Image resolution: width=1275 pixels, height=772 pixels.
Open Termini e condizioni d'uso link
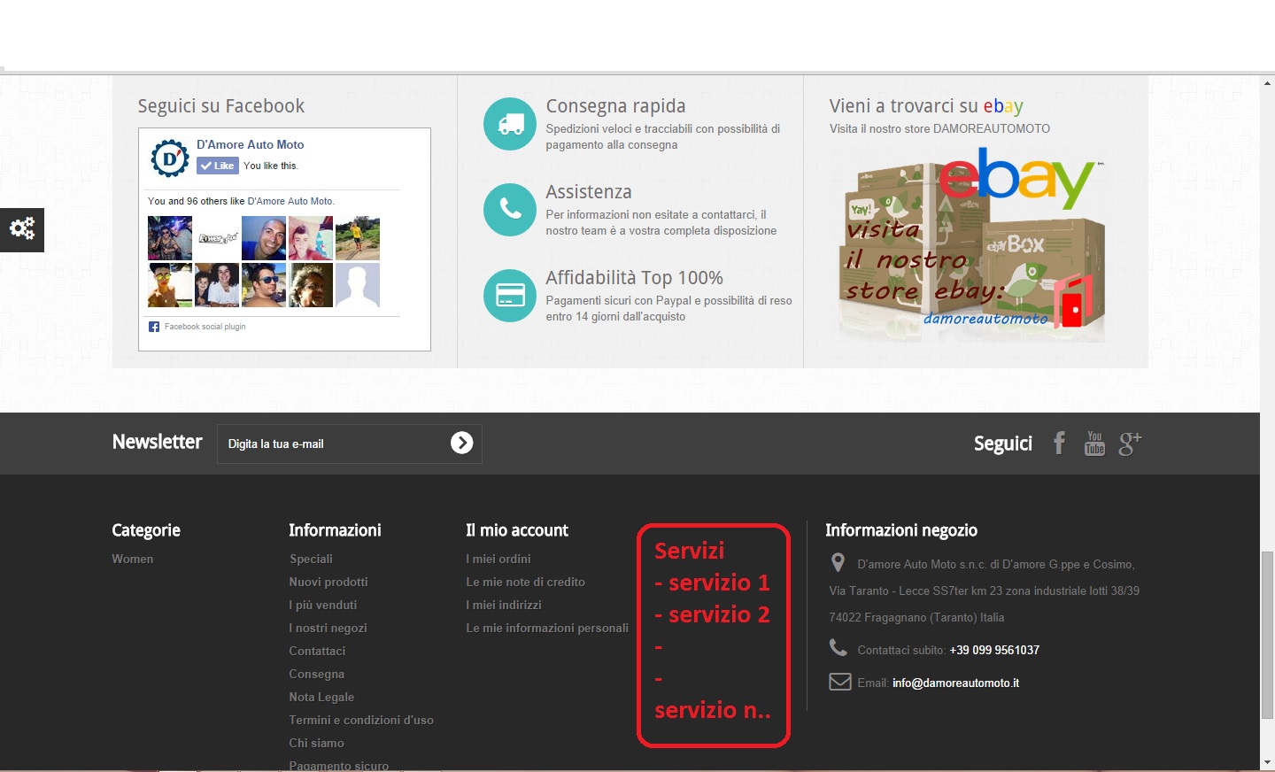[361, 720]
